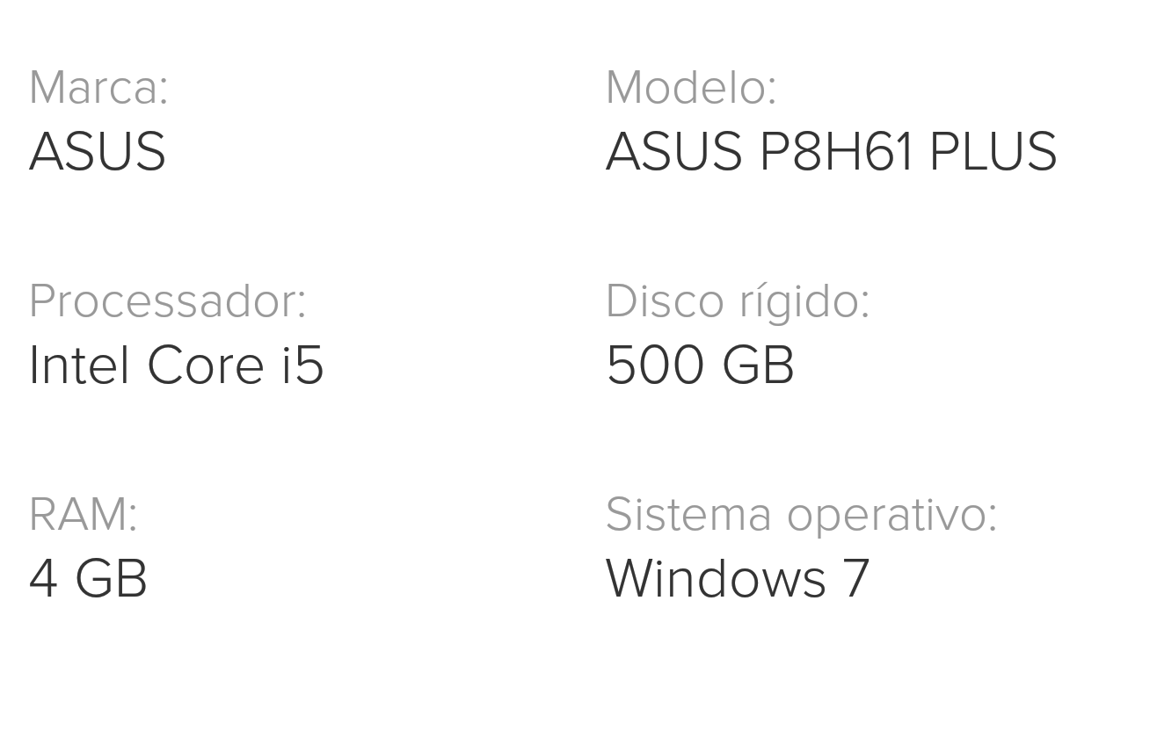Select the 500 GB disk value
Viewport: 1157px width, 731px height.
coord(700,365)
